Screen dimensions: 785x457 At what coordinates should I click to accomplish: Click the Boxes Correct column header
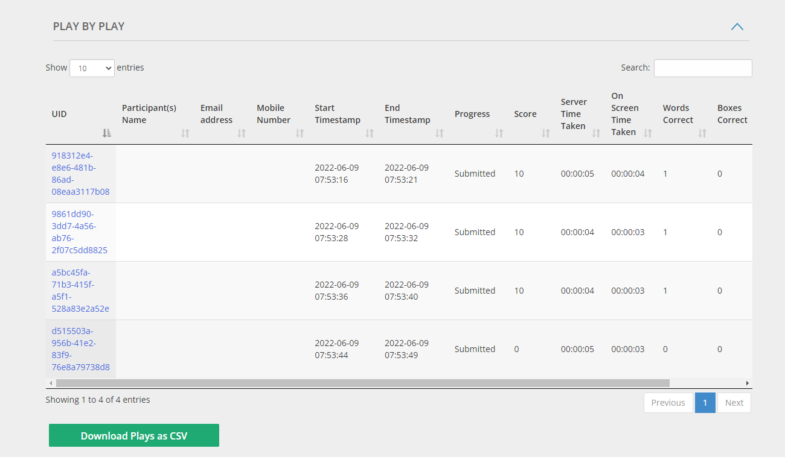pos(732,114)
